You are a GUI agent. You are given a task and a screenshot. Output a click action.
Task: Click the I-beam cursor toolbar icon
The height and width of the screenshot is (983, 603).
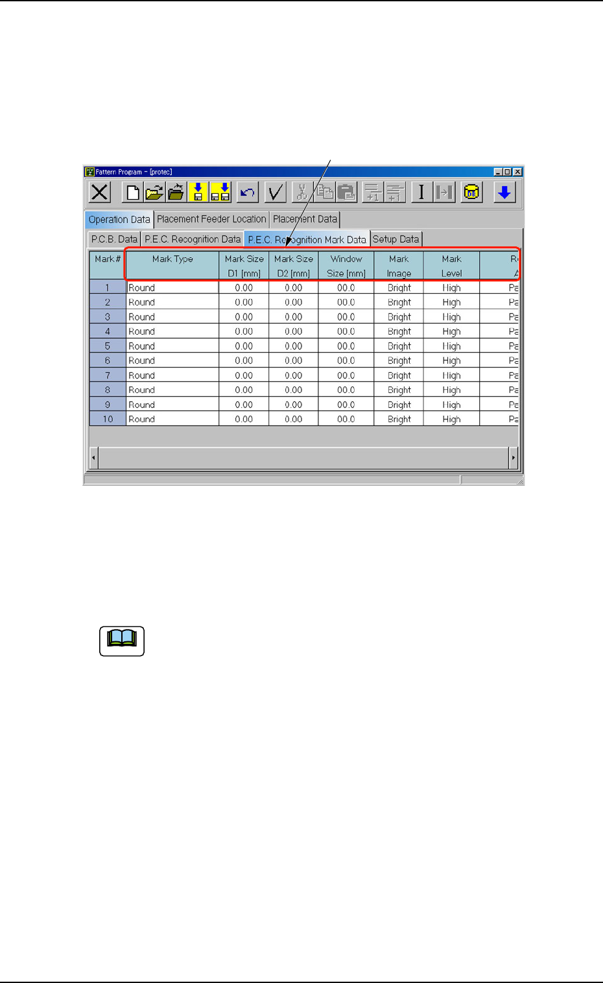click(x=421, y=193)
